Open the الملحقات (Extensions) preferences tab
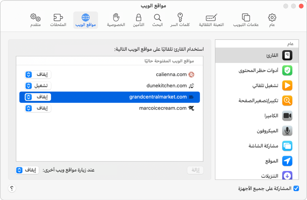The image size is (307, 200). pyautogui.click(x=58, y=20)
